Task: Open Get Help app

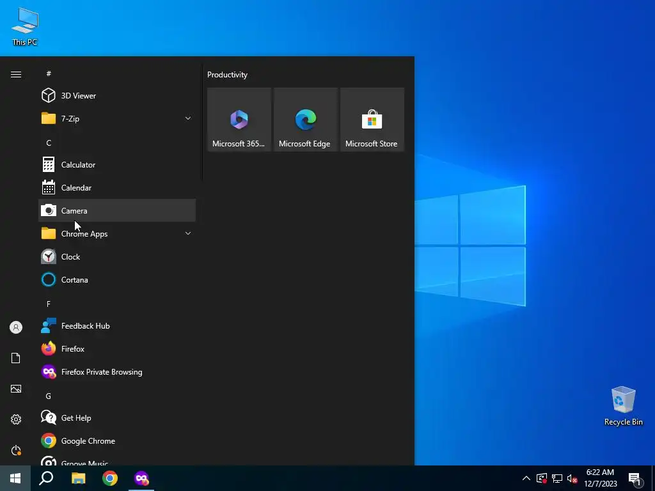Action: (x=117, y=417)
